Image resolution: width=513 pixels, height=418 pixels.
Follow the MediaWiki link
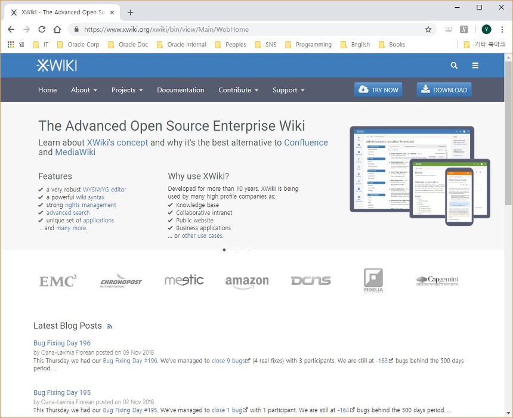pos(75,152)
